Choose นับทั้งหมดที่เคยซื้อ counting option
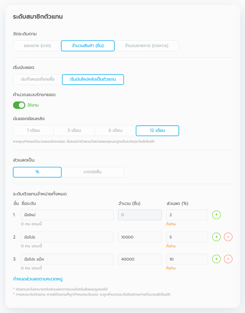 coord(38,79)
